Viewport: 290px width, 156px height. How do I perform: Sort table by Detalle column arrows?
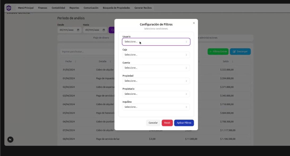coord(110,62)
